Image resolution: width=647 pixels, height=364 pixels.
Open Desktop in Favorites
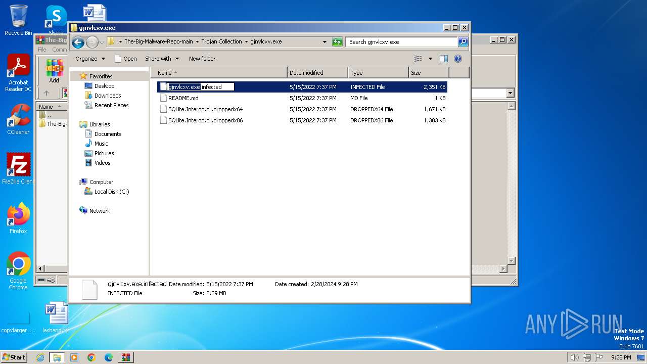point(104,86)
